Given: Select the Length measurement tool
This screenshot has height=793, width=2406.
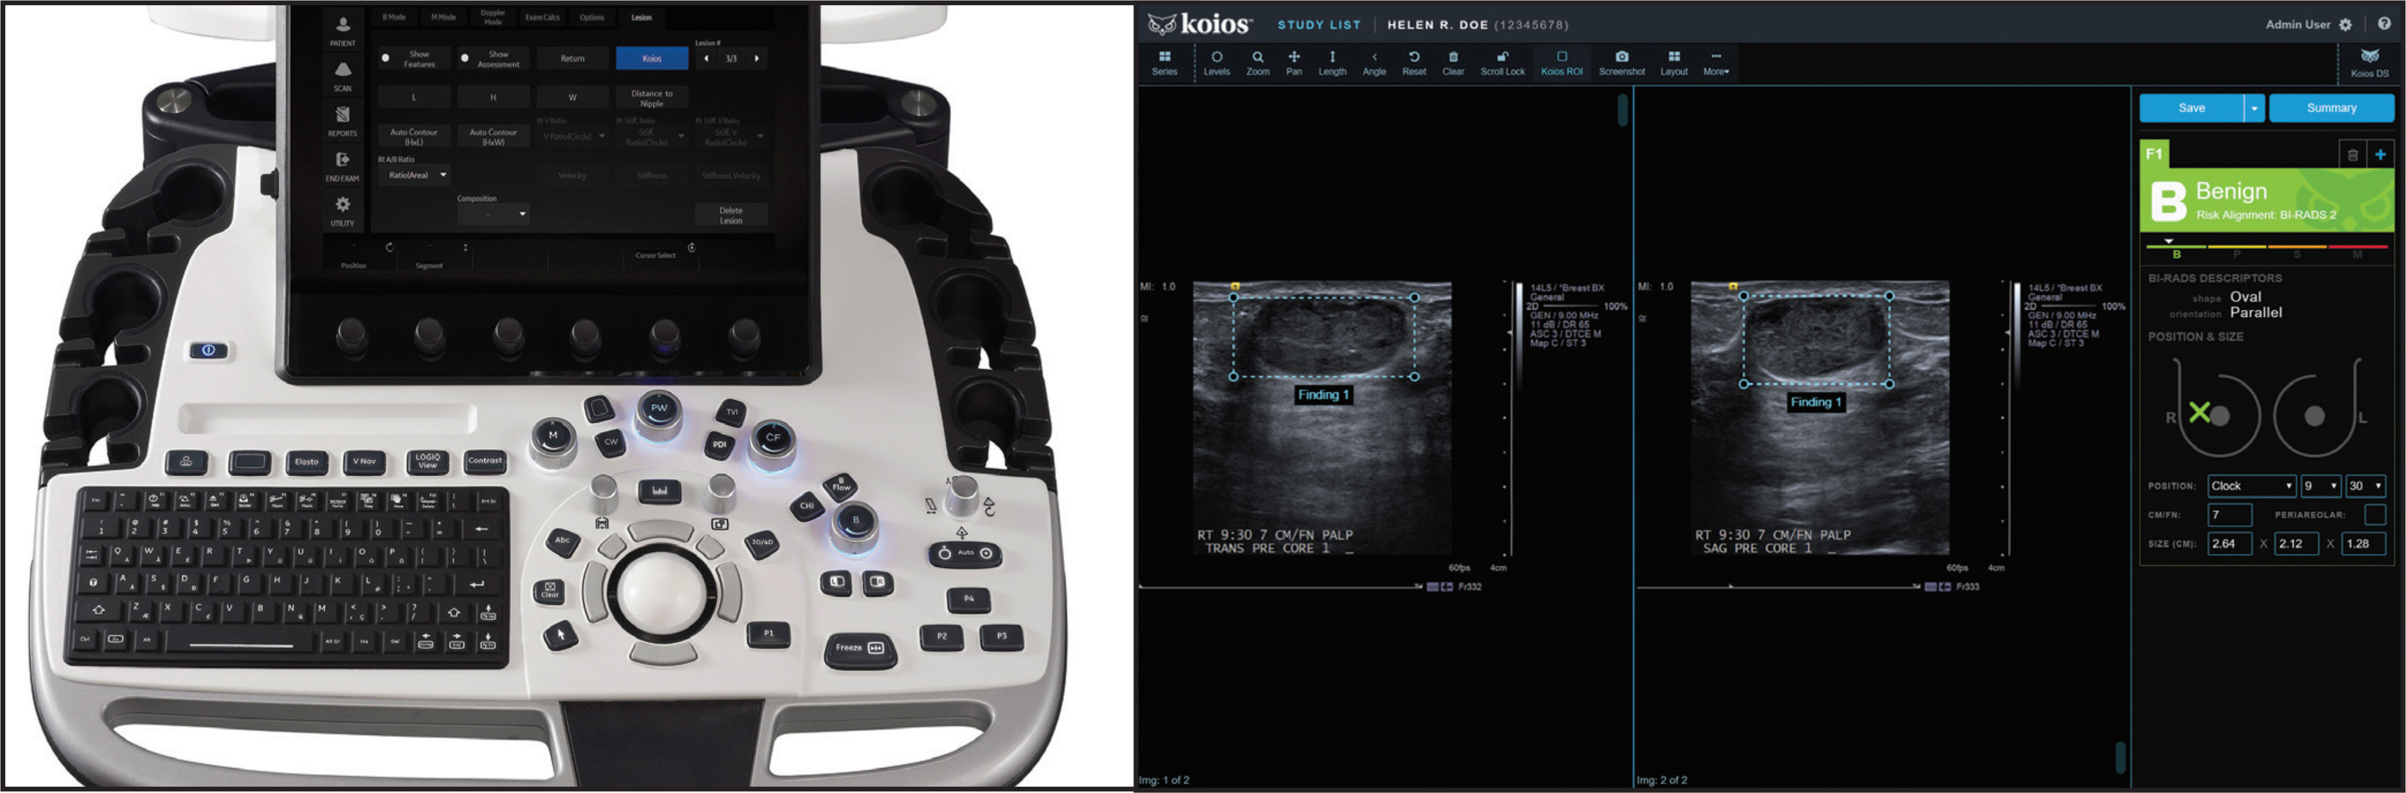Looking at the screenshot, I should point(1332,63).
